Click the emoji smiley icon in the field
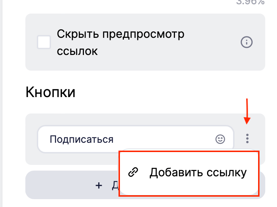 click(220, 139)
